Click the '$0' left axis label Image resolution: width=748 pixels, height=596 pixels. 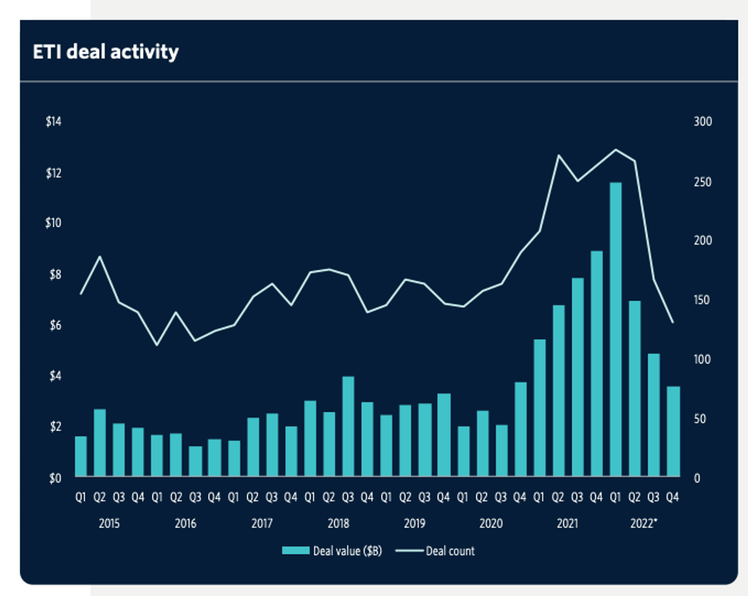click(x=55, y=478)
